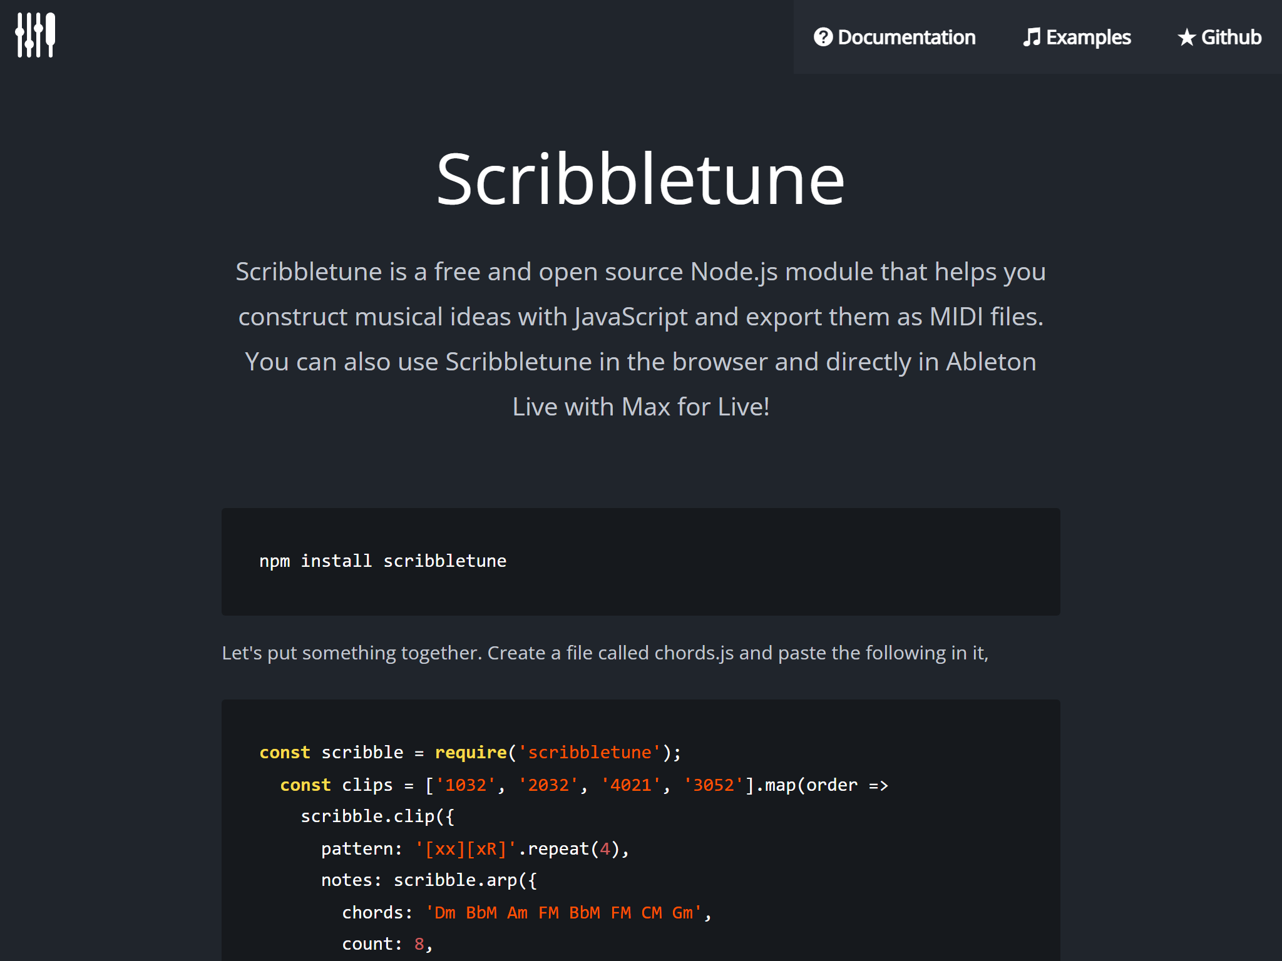The image size is (1282, 961).
Task: Click the sentence starting 'Let's put something together'
Action: click(605, 653)
